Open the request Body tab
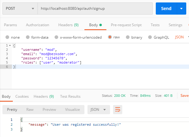189x137 pixels. (x=95, y=25)
